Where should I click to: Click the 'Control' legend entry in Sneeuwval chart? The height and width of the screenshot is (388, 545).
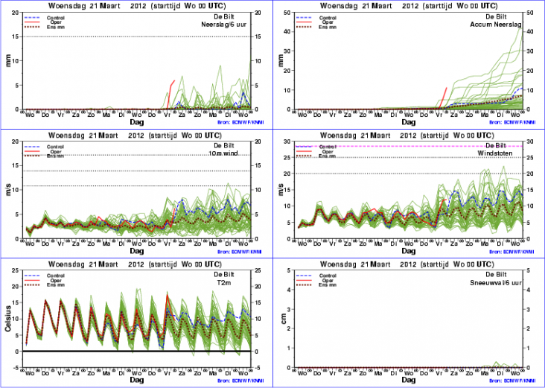pyautogui.click(x=328, y=276)
